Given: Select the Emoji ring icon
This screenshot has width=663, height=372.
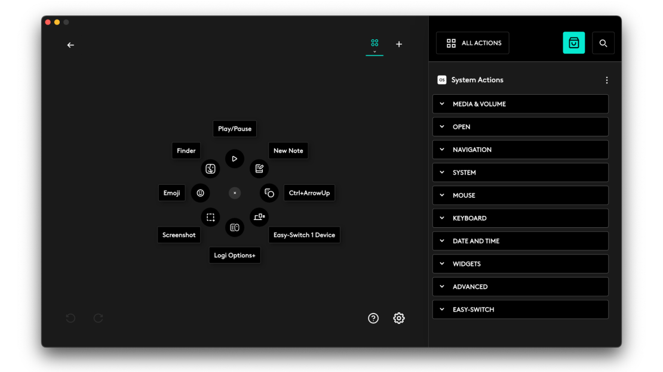Looking at the screenshot, I should click(200, 193).
